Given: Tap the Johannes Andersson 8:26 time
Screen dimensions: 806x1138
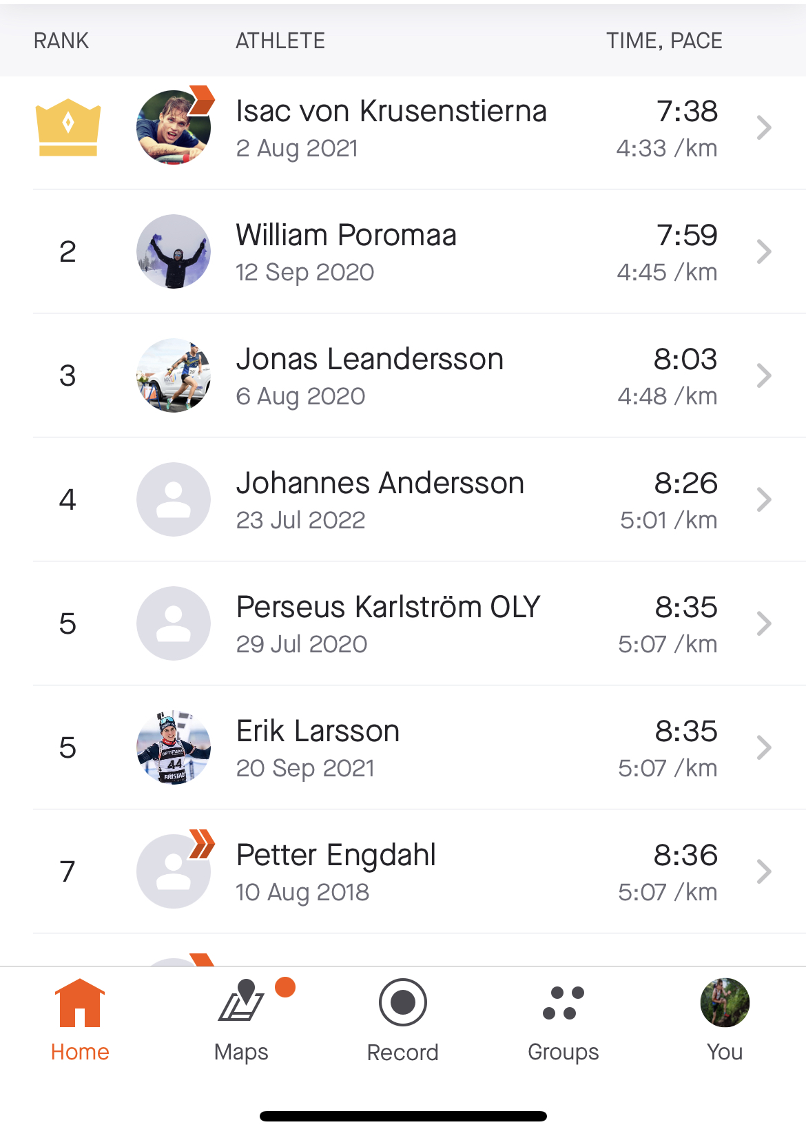Looking at the screenshot, I should [x=686, y=483].
